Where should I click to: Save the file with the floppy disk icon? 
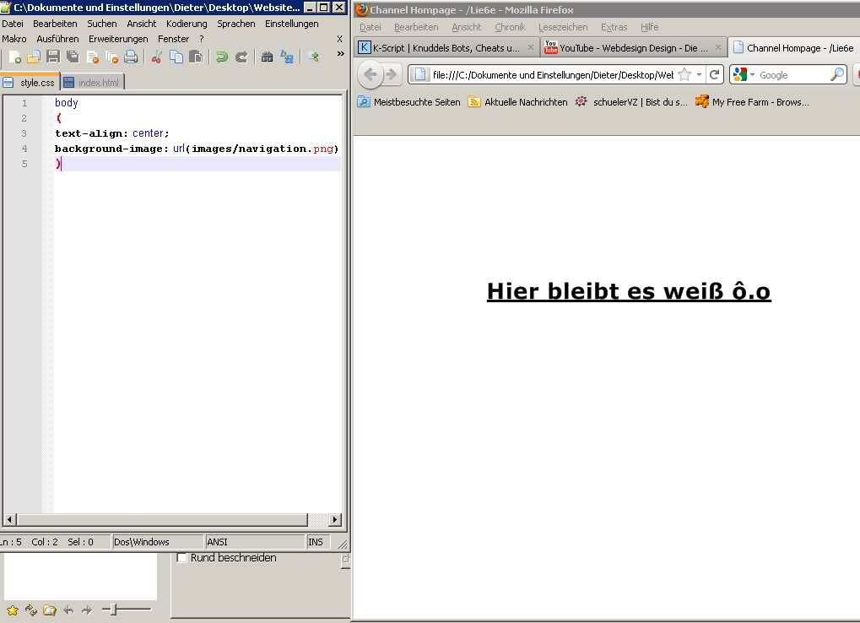pyautogui.click(x=53, y=57)
